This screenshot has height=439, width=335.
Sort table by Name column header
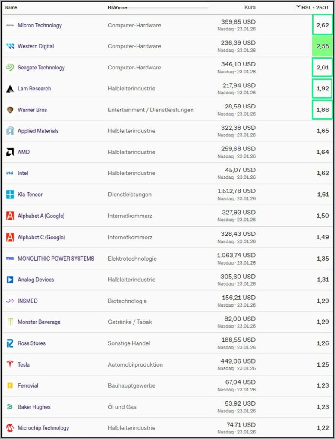click(11, 7)
